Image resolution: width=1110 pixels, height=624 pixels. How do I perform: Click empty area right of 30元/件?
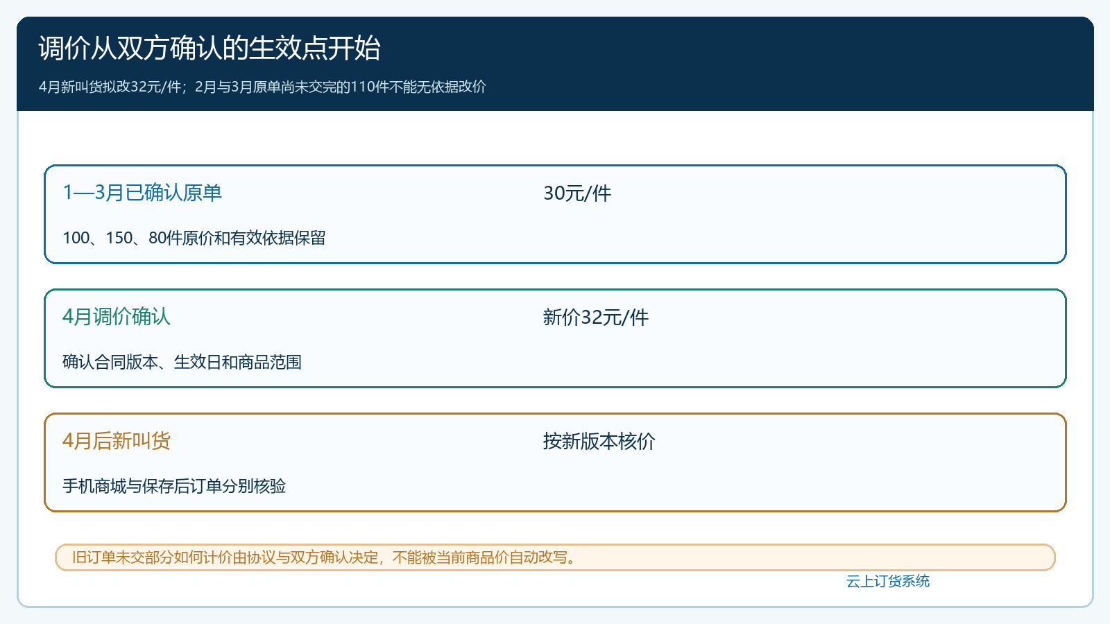click(832, 193)
